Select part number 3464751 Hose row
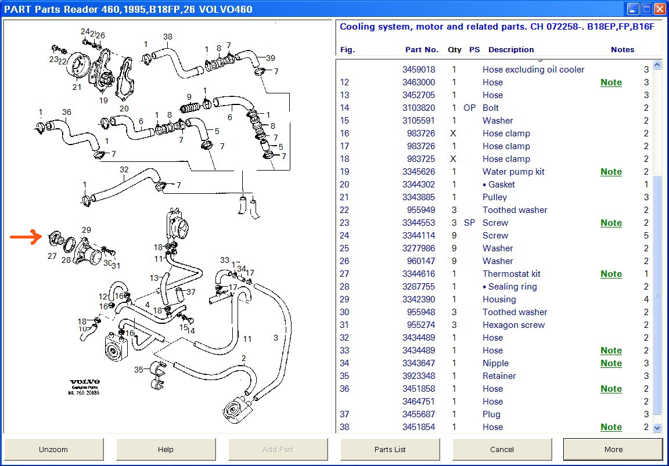Screen dimensions: 669x466 (495, 402)
